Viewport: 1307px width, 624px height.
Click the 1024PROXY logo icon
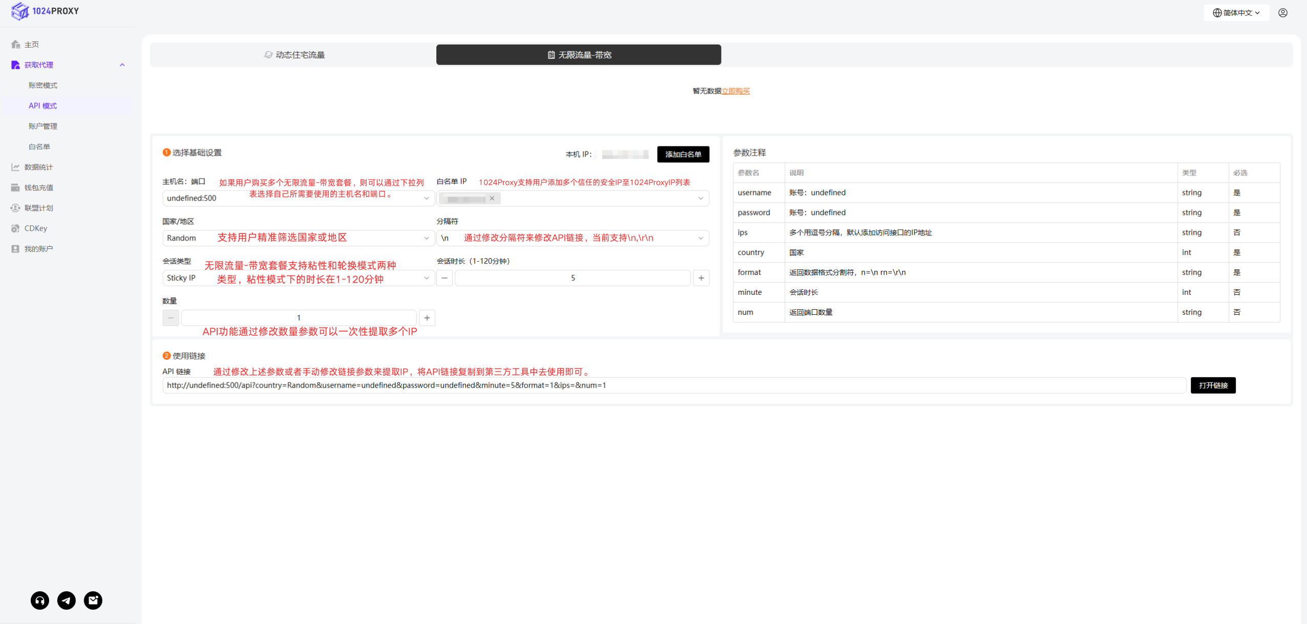click(20, 11)
